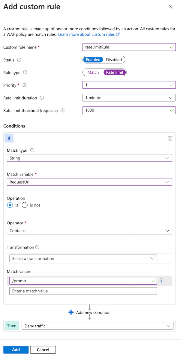Open the Rate limit duration dropdown
The height and width of the screenshot is (360, 180).
(129, 98)
